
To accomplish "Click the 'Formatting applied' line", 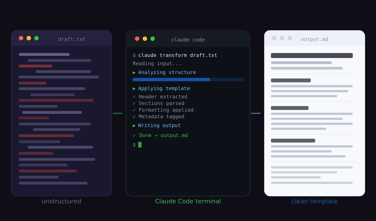I will (163, 110).
